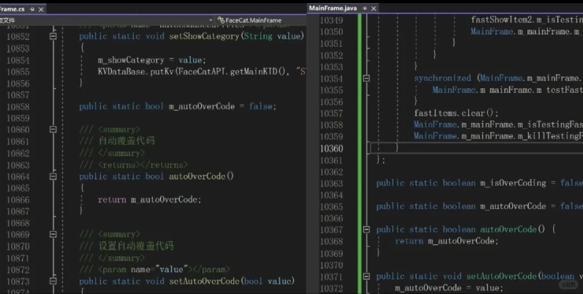Click fastShowItem2.m_isTestin on line 10349
Image resolution: width=583 pixels, height=294 pixels.
click(527, 19)
